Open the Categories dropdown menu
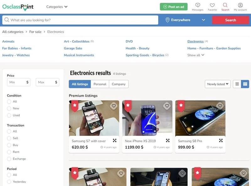Viewport: 251px width, 186px height. click(x=57, y=7)
